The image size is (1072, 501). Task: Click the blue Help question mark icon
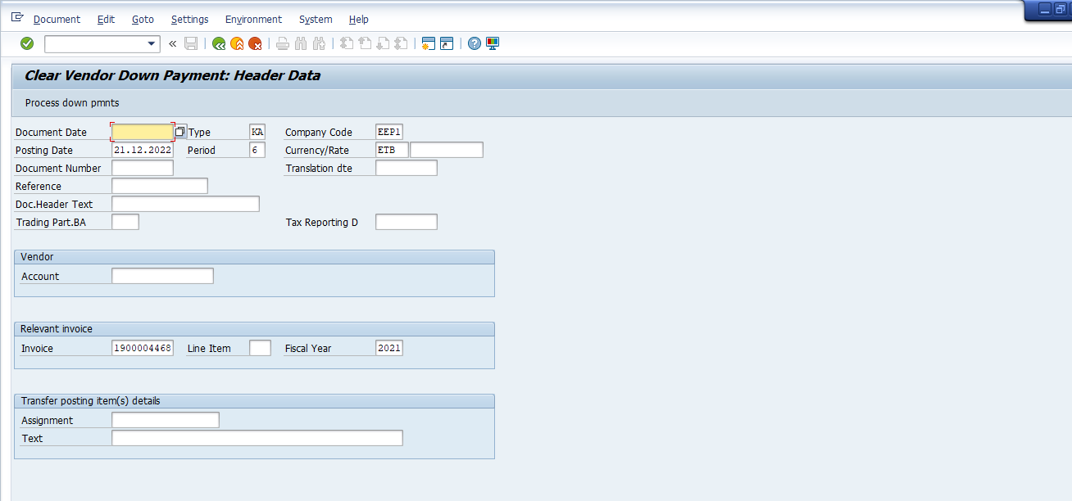point(475,44)
